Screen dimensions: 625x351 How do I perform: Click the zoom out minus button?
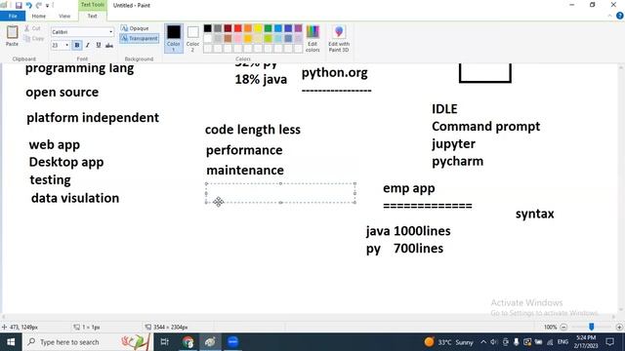coord(563,328)
